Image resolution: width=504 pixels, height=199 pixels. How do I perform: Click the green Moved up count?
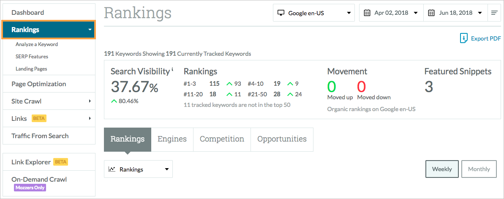click(332, 87)
